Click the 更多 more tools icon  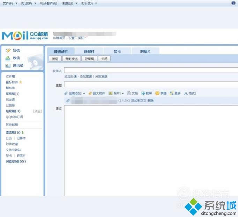tap(171, 93)
